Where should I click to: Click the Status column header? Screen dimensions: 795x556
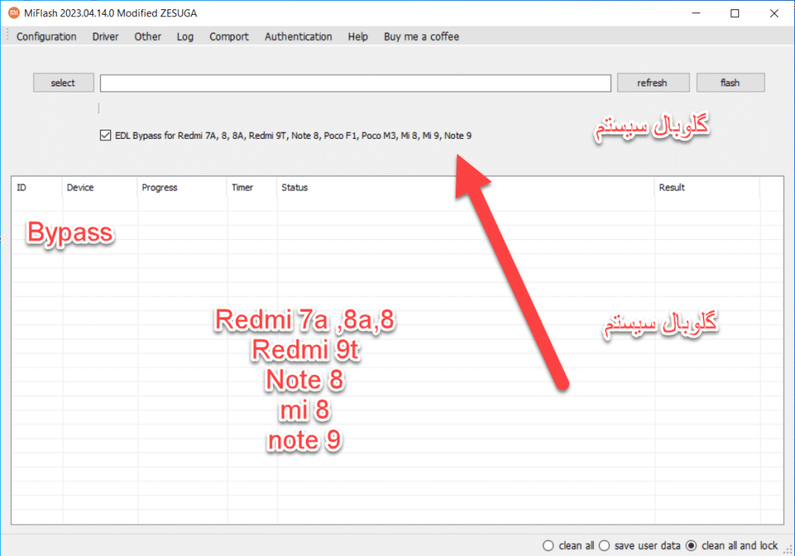pyautogui.click(x=466, y=188)
